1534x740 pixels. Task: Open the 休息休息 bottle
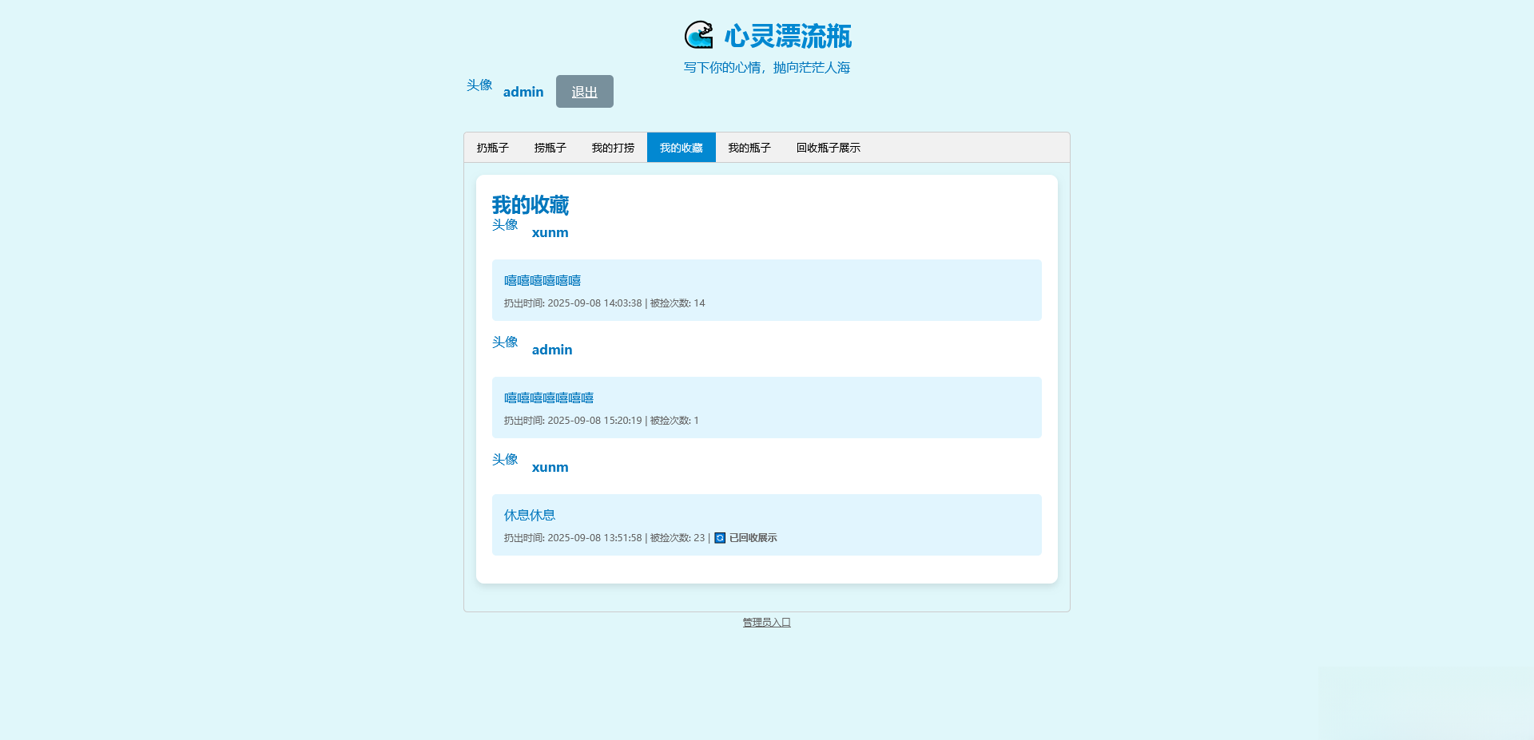coord(529,515)
